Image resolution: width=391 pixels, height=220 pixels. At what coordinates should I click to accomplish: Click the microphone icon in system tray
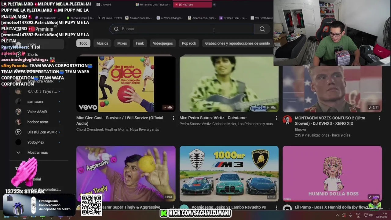click(350, 215)
